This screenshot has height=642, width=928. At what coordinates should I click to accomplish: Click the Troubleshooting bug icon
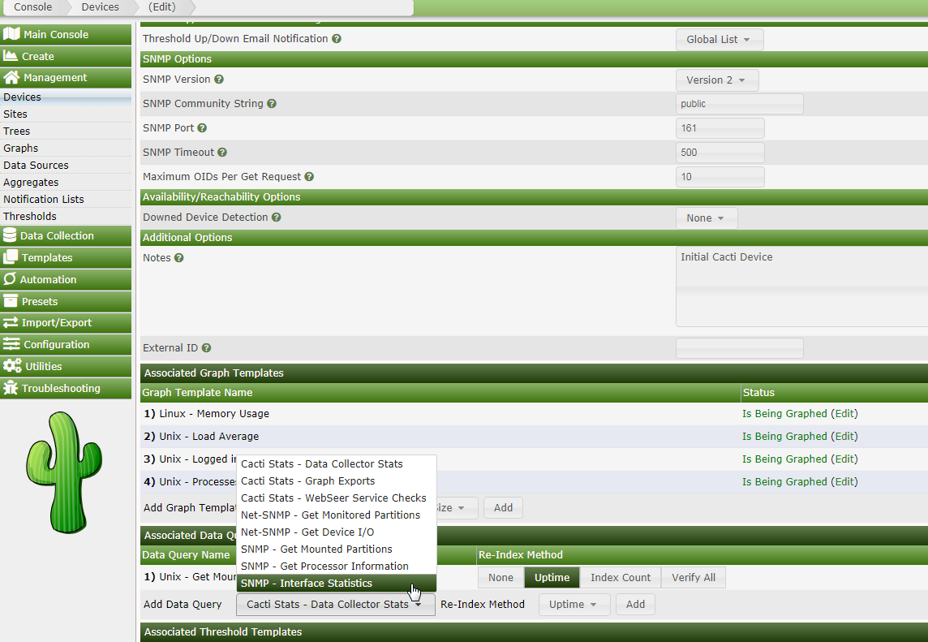point(10,387)
